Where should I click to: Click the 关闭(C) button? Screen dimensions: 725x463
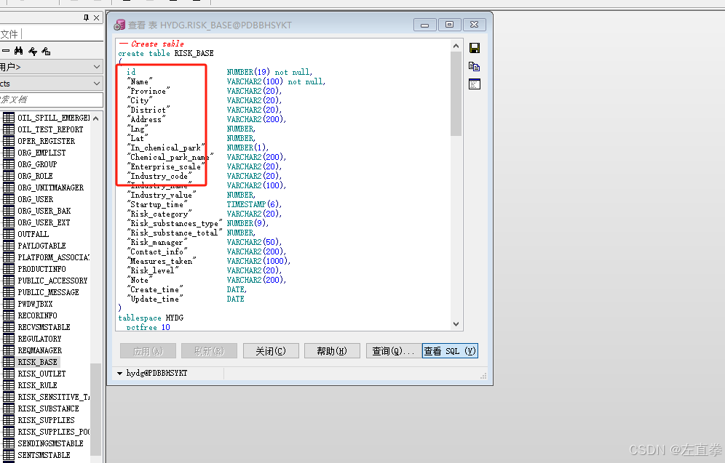tap(271, 351)
